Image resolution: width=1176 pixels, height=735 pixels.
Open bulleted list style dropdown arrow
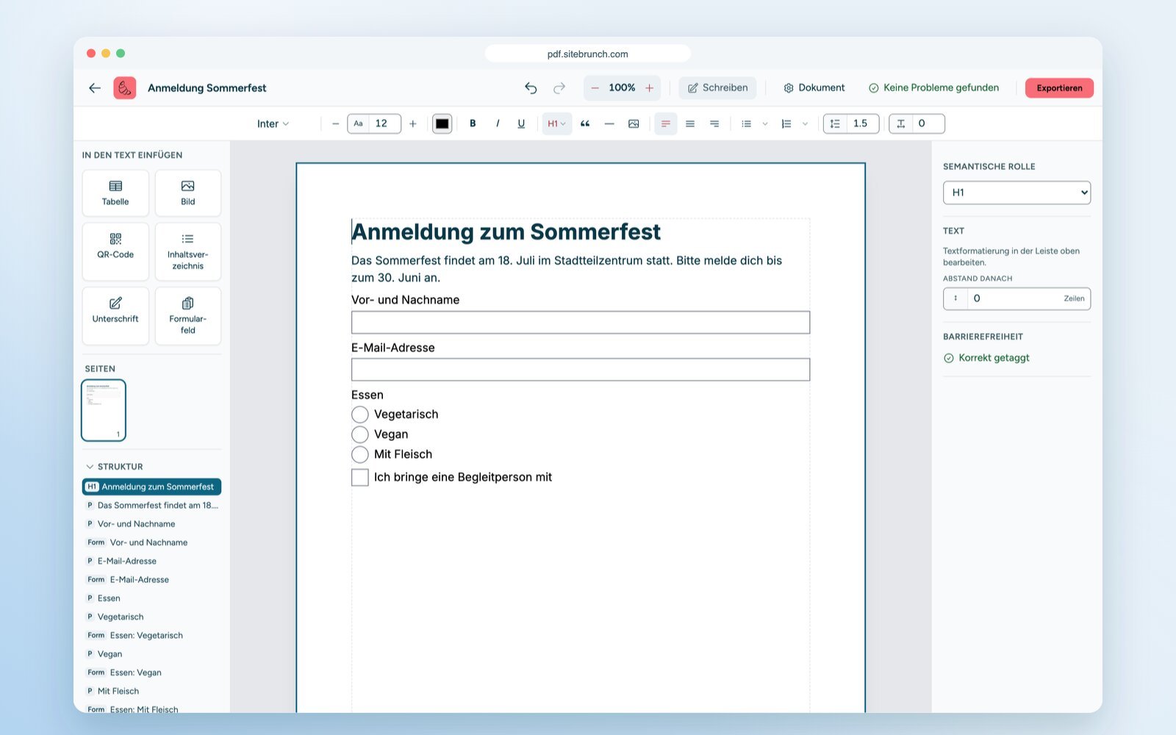pyautogui.click(x=765, y=123)
